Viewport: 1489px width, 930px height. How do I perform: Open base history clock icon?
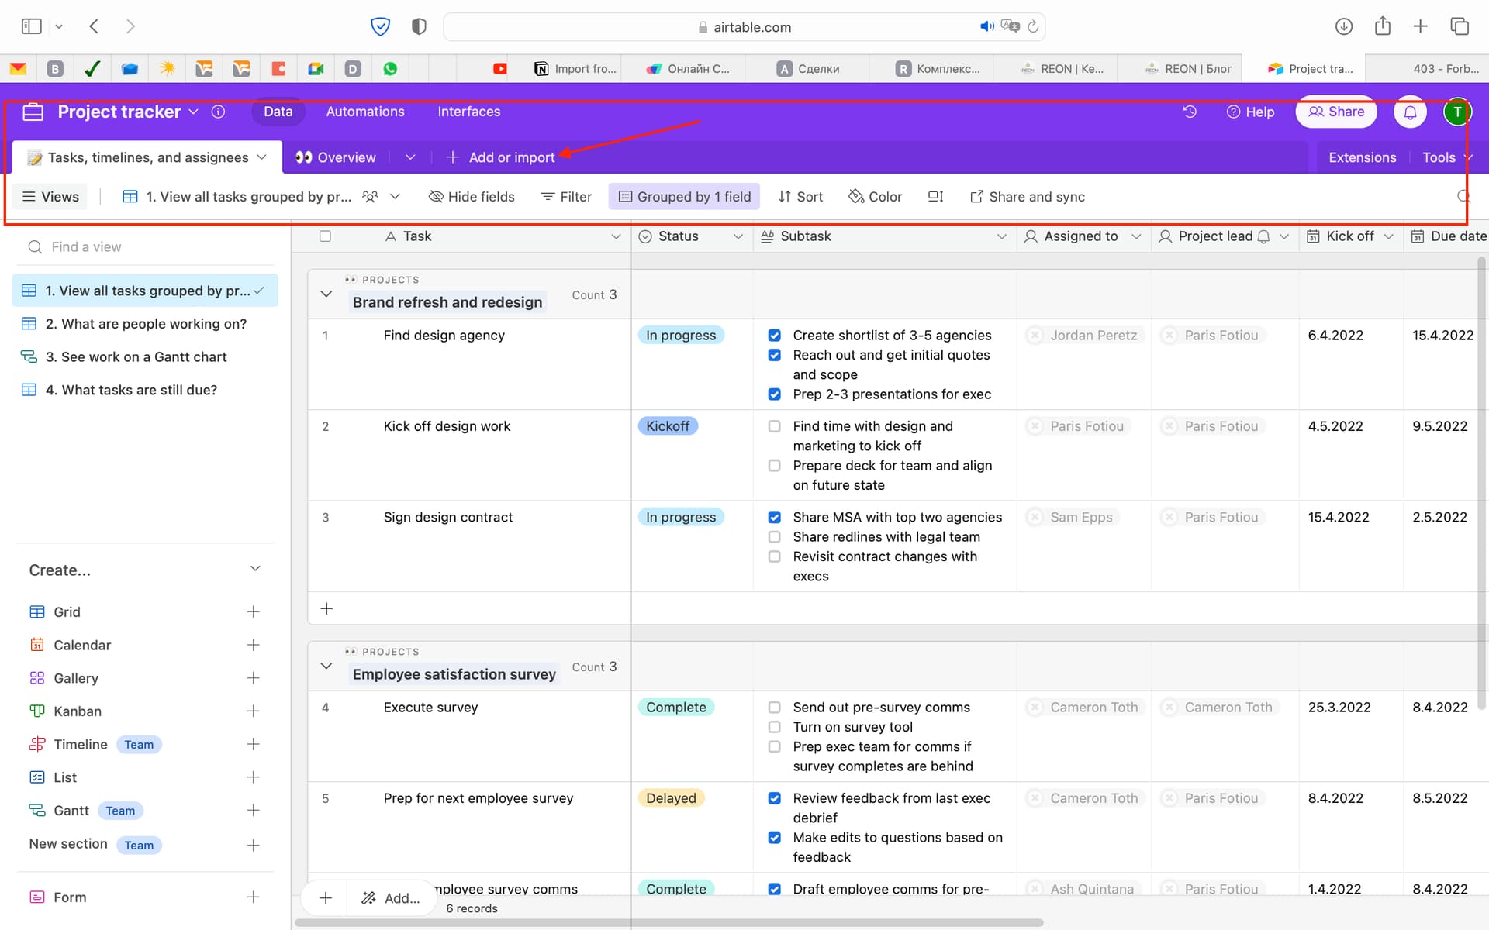click(1190, 112)
